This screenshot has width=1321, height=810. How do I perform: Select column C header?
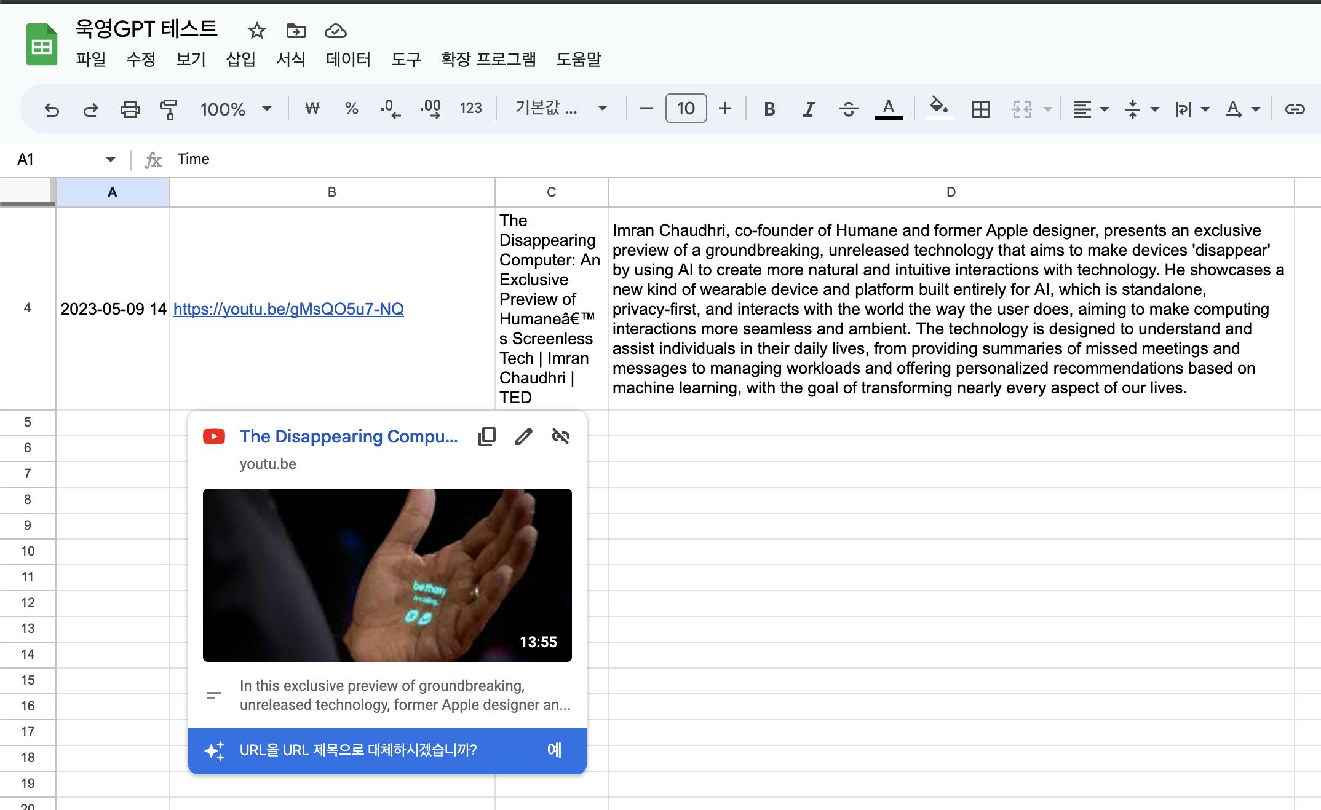[x=552, y=192]
